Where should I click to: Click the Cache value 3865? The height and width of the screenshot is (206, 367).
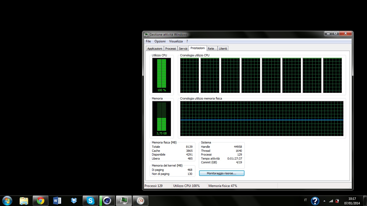189,151
